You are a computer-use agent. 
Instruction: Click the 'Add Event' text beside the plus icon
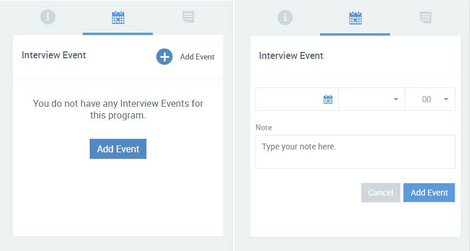197,57
